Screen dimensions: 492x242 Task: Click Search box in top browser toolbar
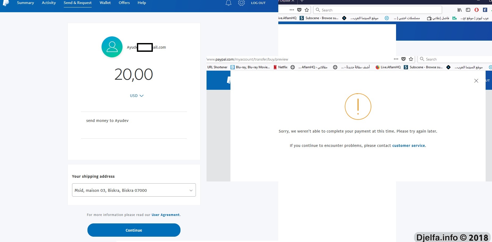click(x=378, y=10)
